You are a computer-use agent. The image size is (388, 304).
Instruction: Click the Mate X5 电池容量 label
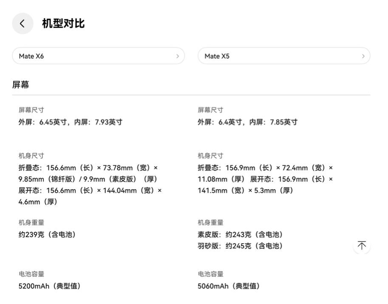point(210,274)
